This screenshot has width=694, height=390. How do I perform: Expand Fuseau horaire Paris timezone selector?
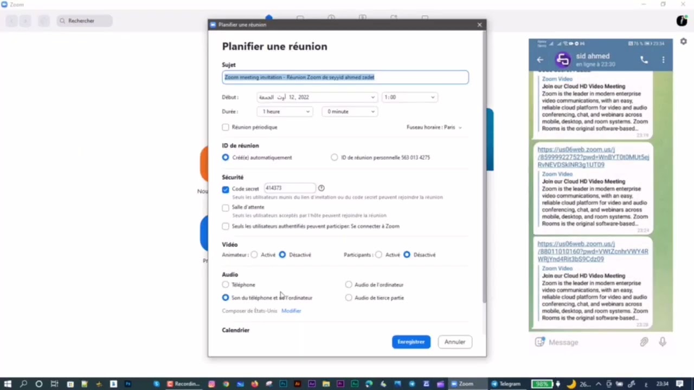[434, 127]
